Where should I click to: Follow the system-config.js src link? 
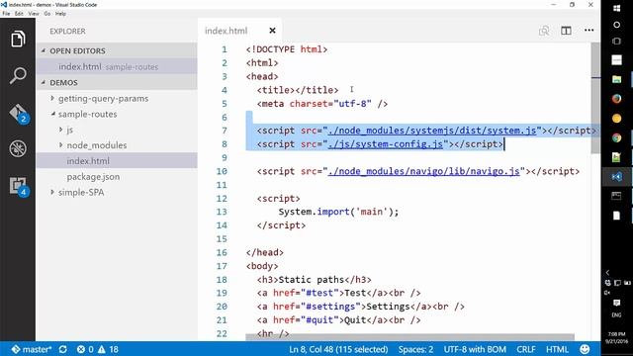[x=386, y=144]
